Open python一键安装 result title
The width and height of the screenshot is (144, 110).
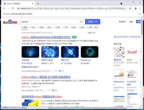point(46,77)
